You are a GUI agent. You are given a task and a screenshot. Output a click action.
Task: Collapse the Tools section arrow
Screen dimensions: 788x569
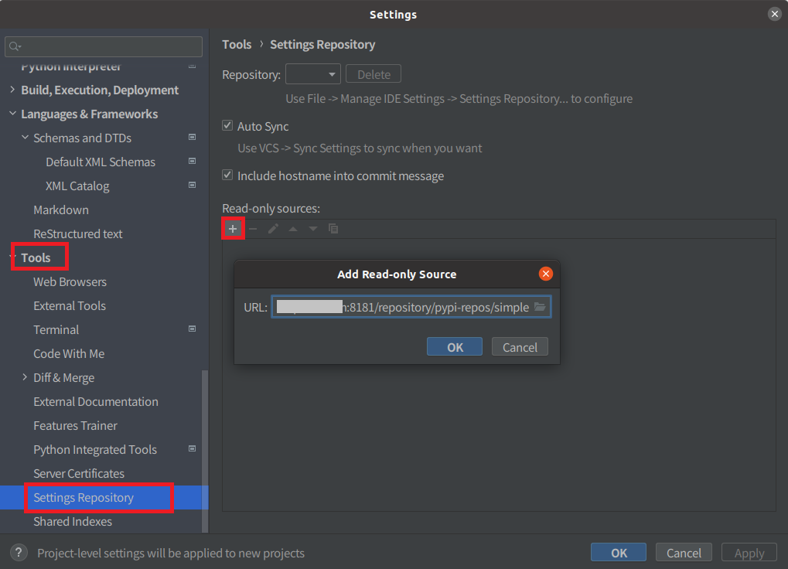pos(12,257)
